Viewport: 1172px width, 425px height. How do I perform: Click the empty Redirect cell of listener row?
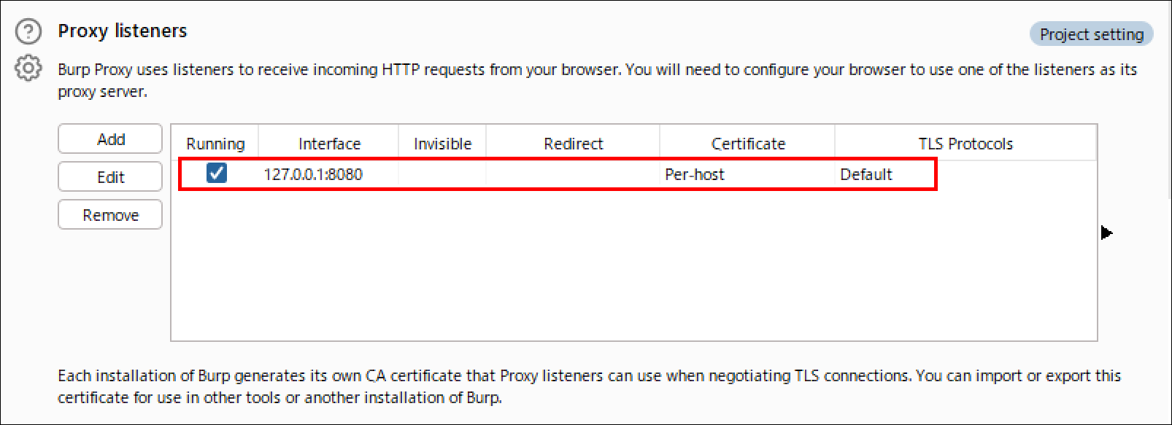tap(573, 174)
